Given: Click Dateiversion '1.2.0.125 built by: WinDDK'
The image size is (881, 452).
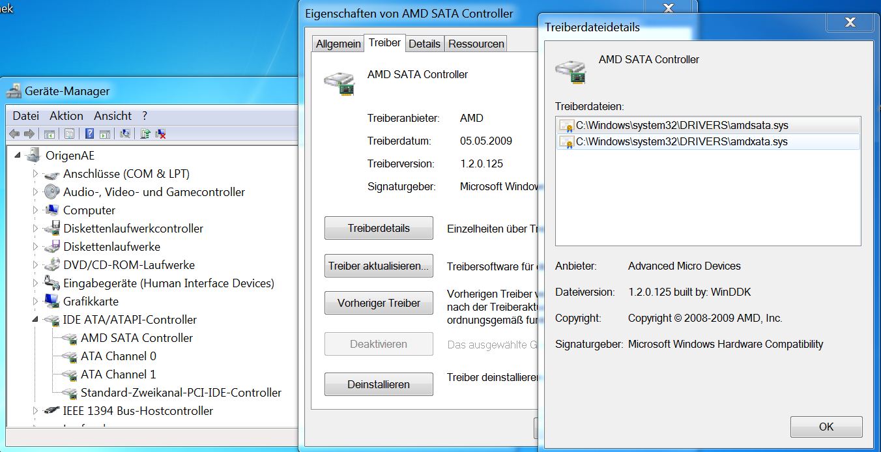Looking at the screenshot, I should (x=689, y=292).
